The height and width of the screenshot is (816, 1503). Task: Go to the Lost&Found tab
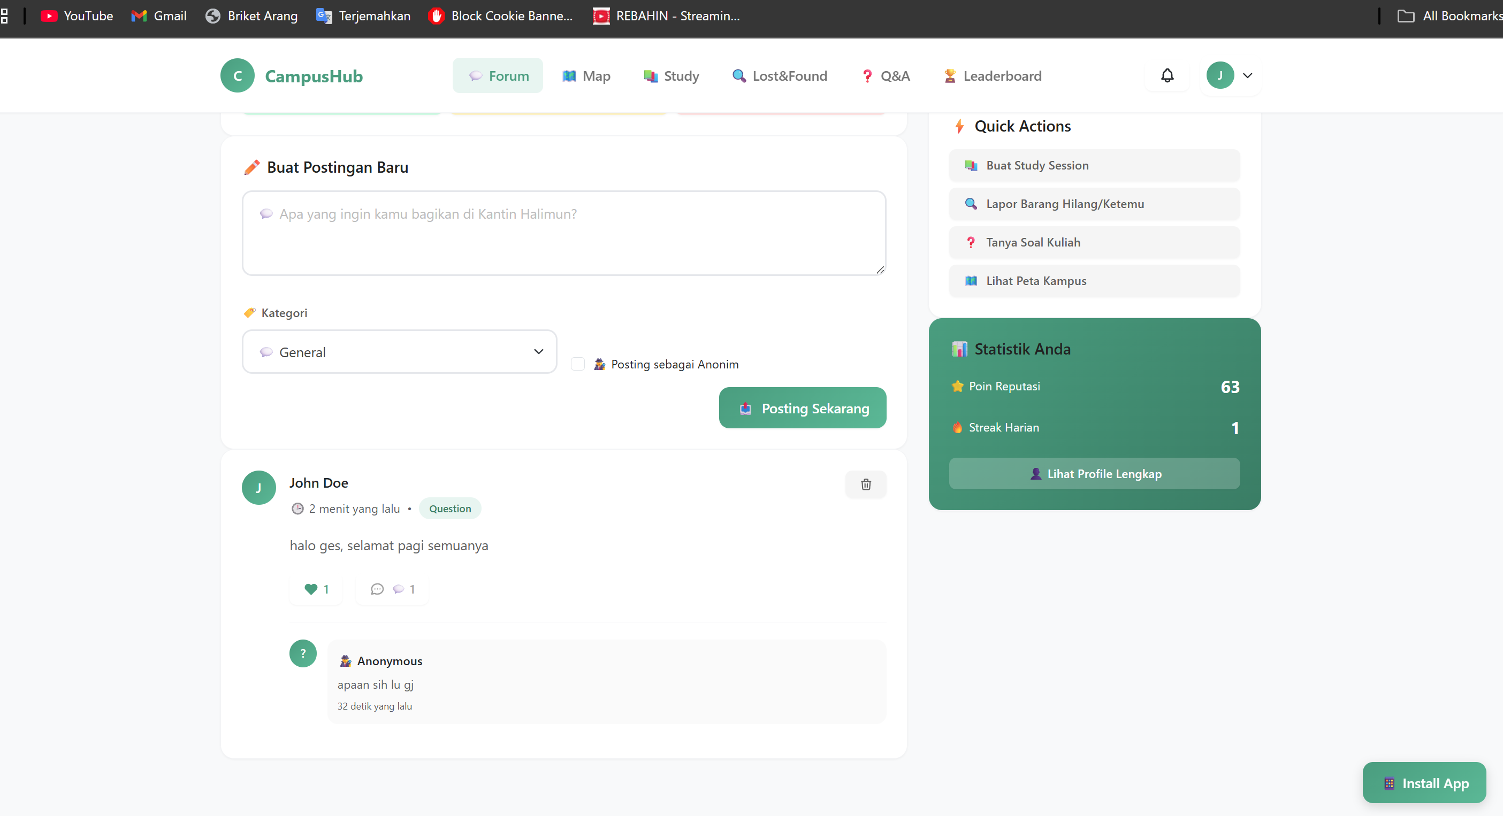point(780,76)
